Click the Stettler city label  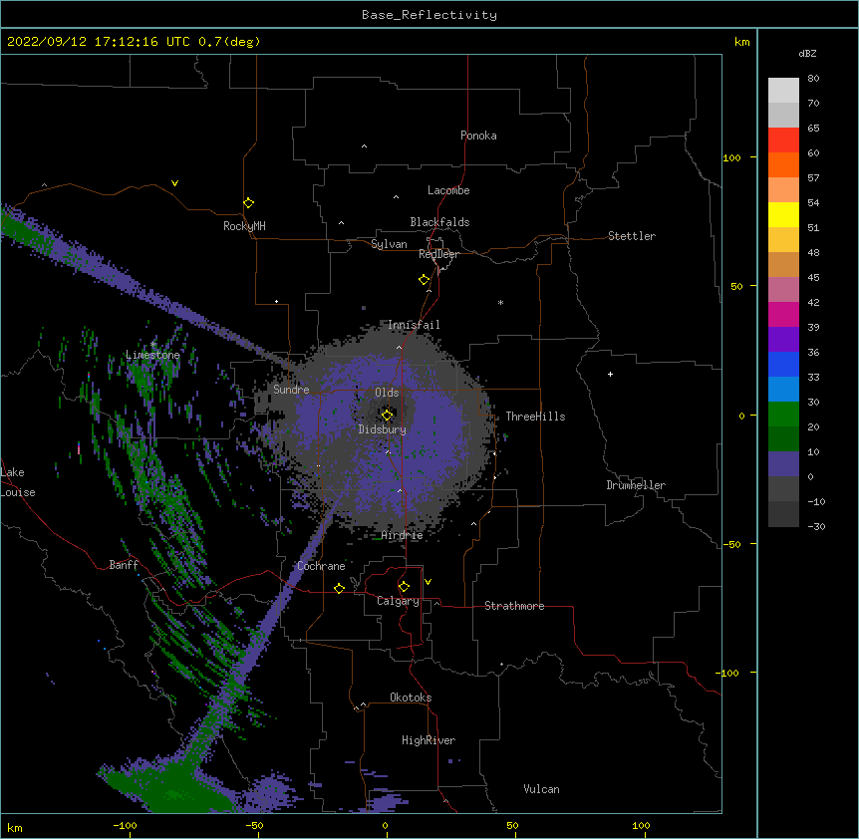pyautogui.click(x=632, y=236)
